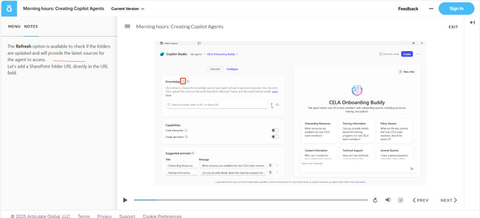Select the Technical Support prompt card
Image resolution: width=480 pixels, height=218 pixels.
tap(357, 152)
